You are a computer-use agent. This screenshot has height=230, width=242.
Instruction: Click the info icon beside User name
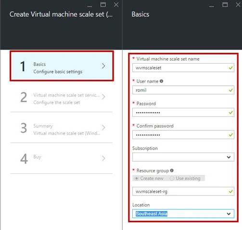pos(161,81)
